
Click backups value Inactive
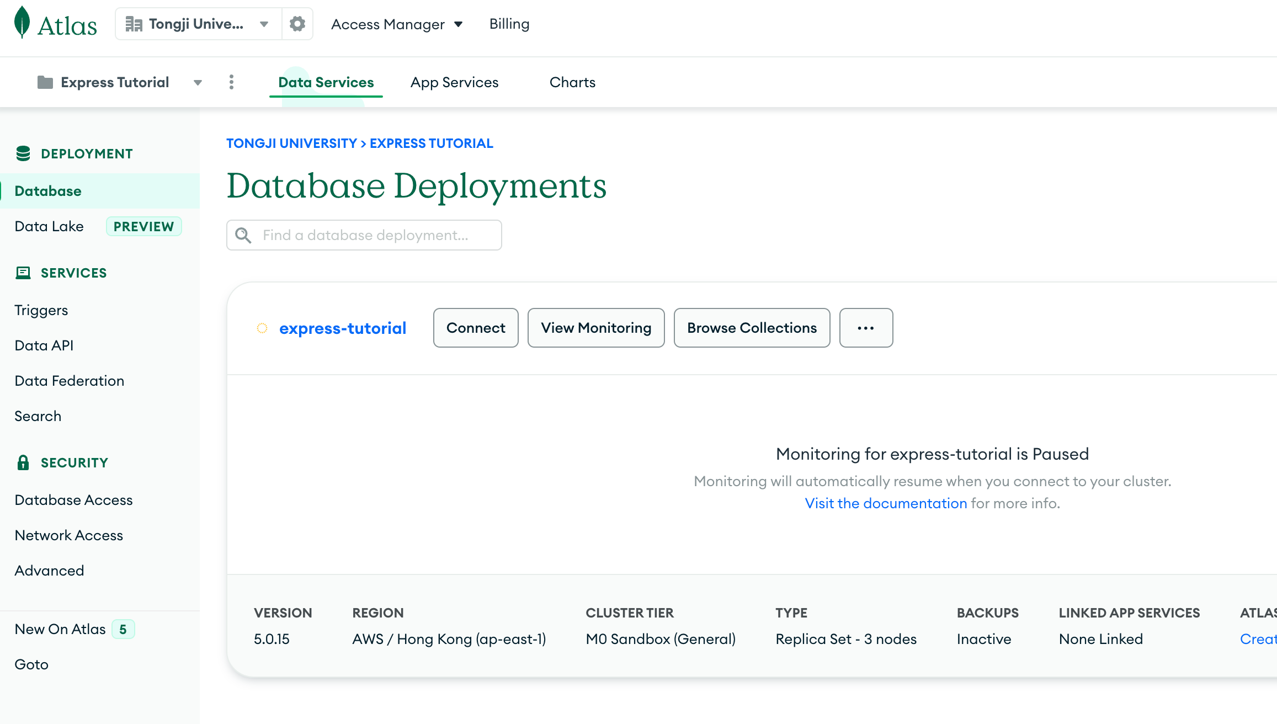pyautogui.click(x=984, y=639)
